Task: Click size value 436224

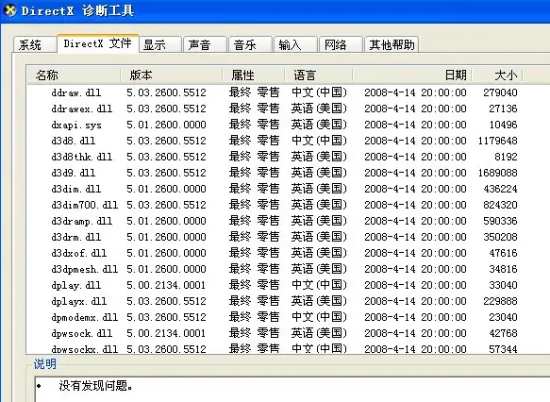Action: [500, 189]
